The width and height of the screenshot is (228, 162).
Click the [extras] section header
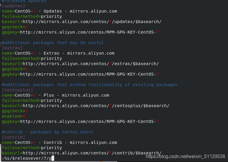coord(12,48)
